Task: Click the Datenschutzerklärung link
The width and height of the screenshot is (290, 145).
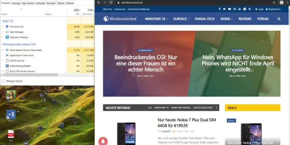Action: [x=138, y=9]
